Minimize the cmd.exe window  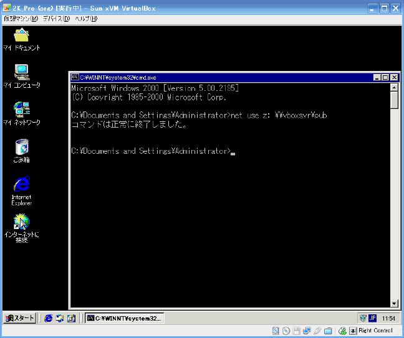click(x=377, y=77)
